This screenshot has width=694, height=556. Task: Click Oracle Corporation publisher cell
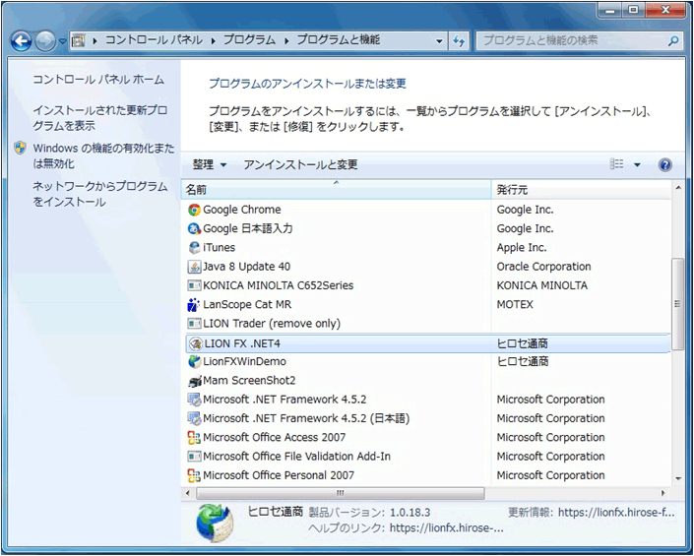543,267
